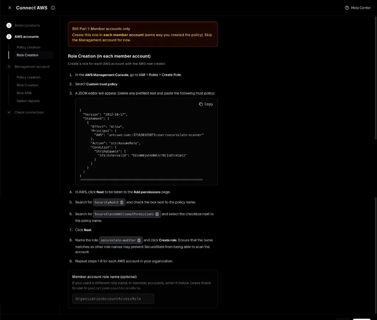Click the Help Center question mark icon

click(347, 8)
